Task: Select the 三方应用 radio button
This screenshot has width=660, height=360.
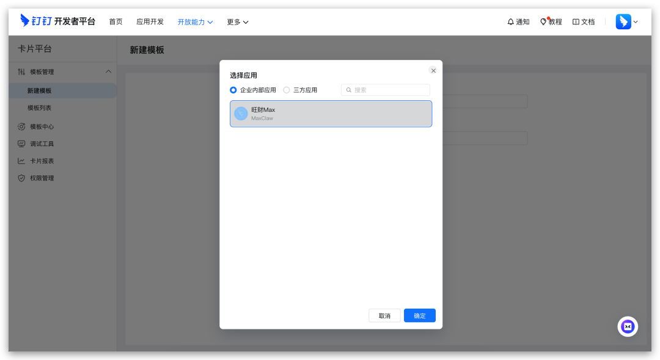Action: pos(287,90)
